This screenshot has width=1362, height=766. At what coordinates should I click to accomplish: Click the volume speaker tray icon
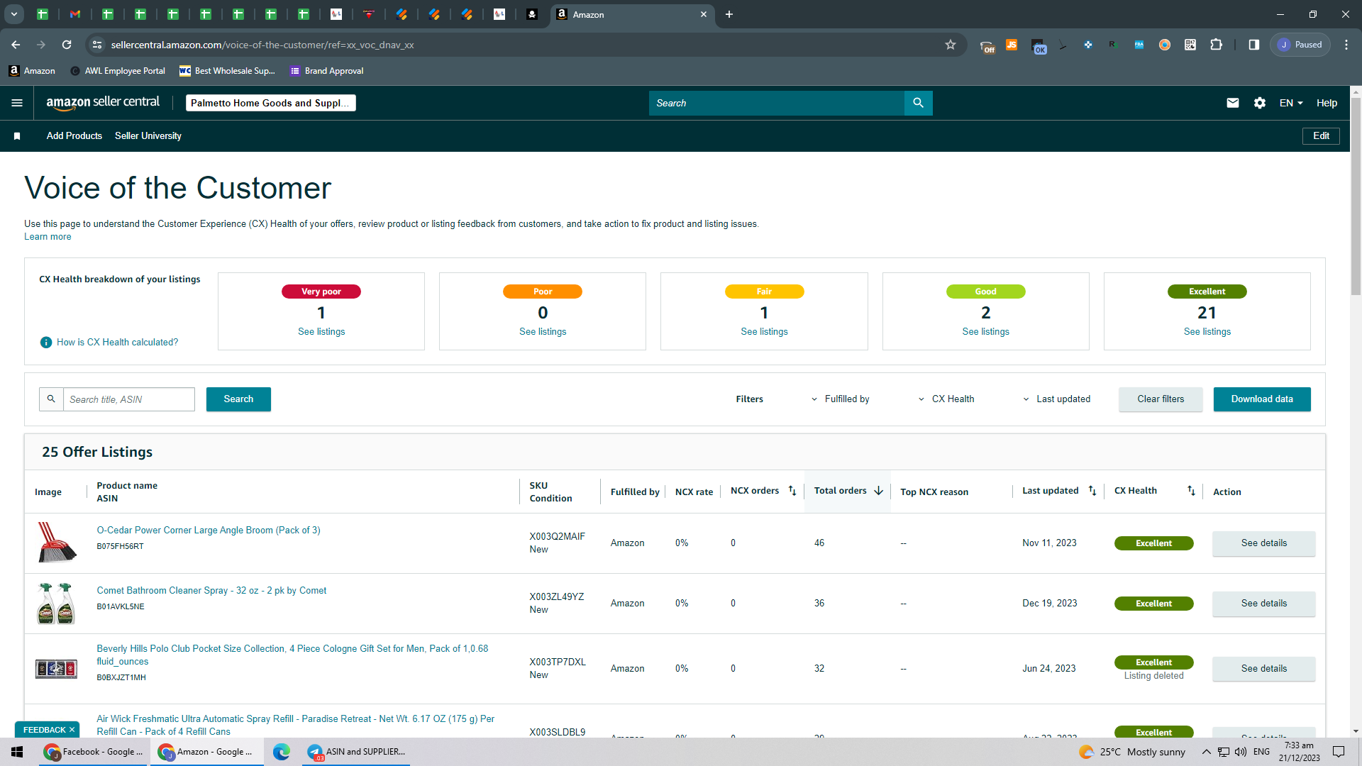(1241, 752)
